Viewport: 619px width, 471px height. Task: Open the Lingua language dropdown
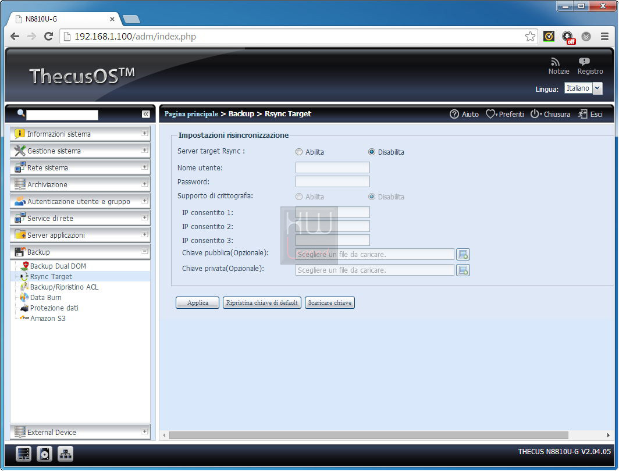tap(597, 88)
